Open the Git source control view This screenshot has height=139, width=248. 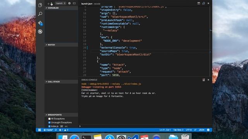40,23
